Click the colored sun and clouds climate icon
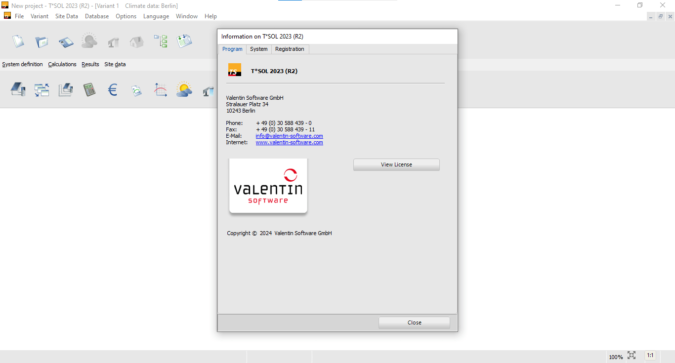 coord(184,89)
